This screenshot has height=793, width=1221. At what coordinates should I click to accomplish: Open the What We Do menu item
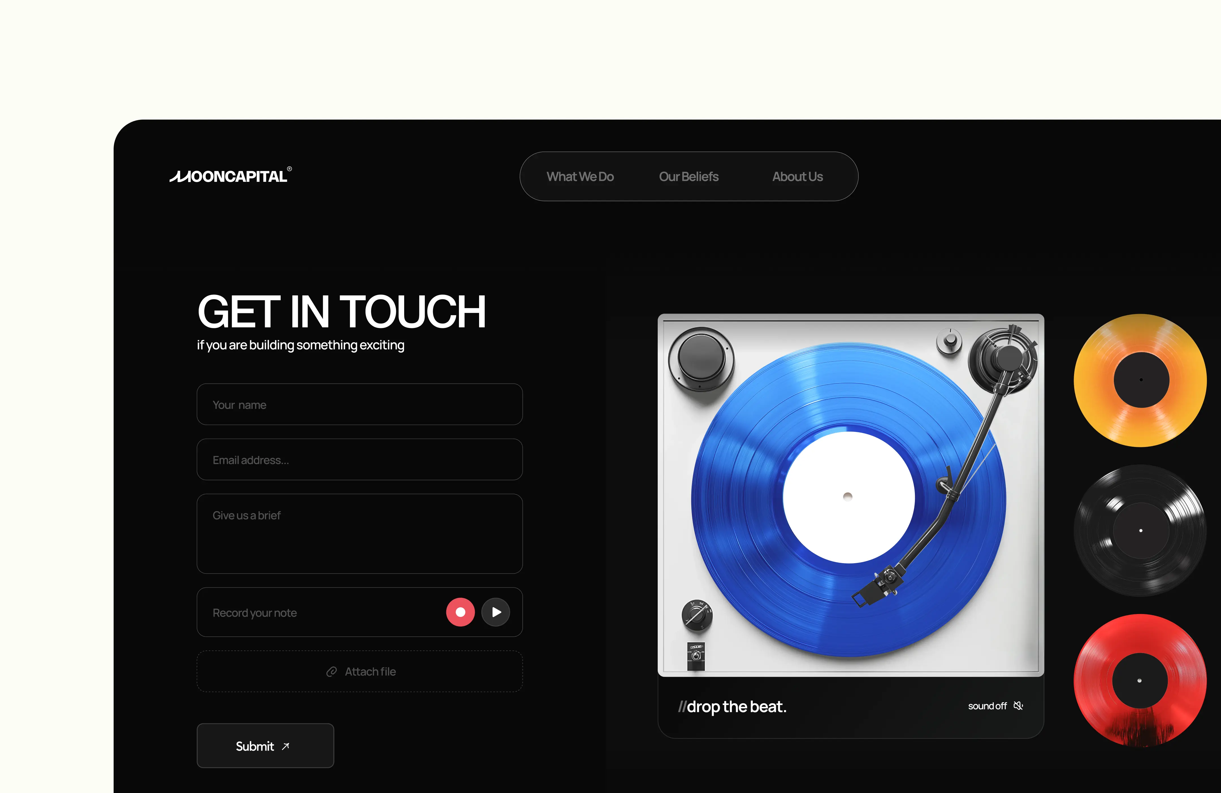coord(580,177)
